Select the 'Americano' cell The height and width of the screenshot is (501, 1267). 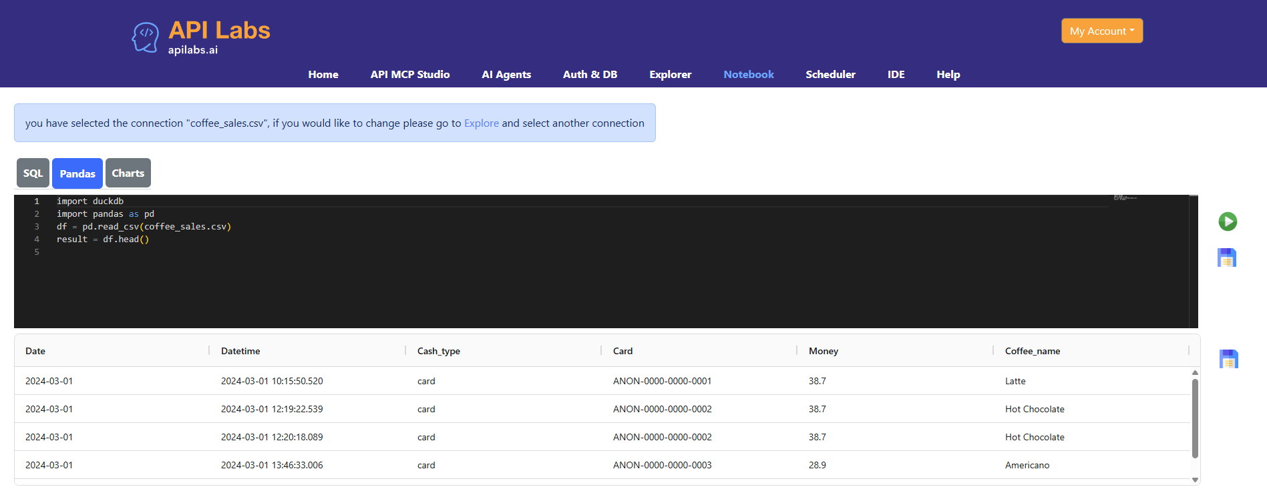click(1027, 465)
